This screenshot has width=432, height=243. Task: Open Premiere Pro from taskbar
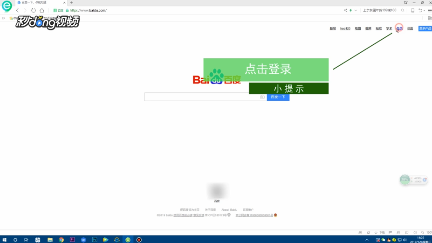tap(72, 240)
